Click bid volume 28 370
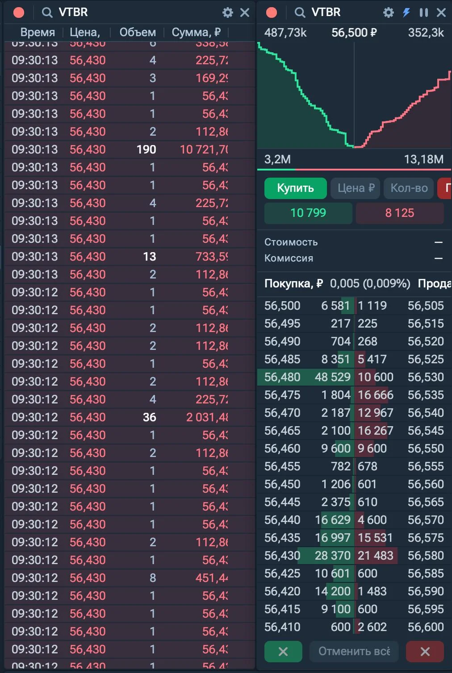The width and height of the screenshot is (452, 673). [x=333, y=556]
